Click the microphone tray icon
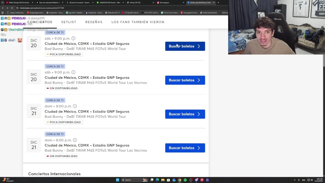The image size is (325, 183). [299, 180]
